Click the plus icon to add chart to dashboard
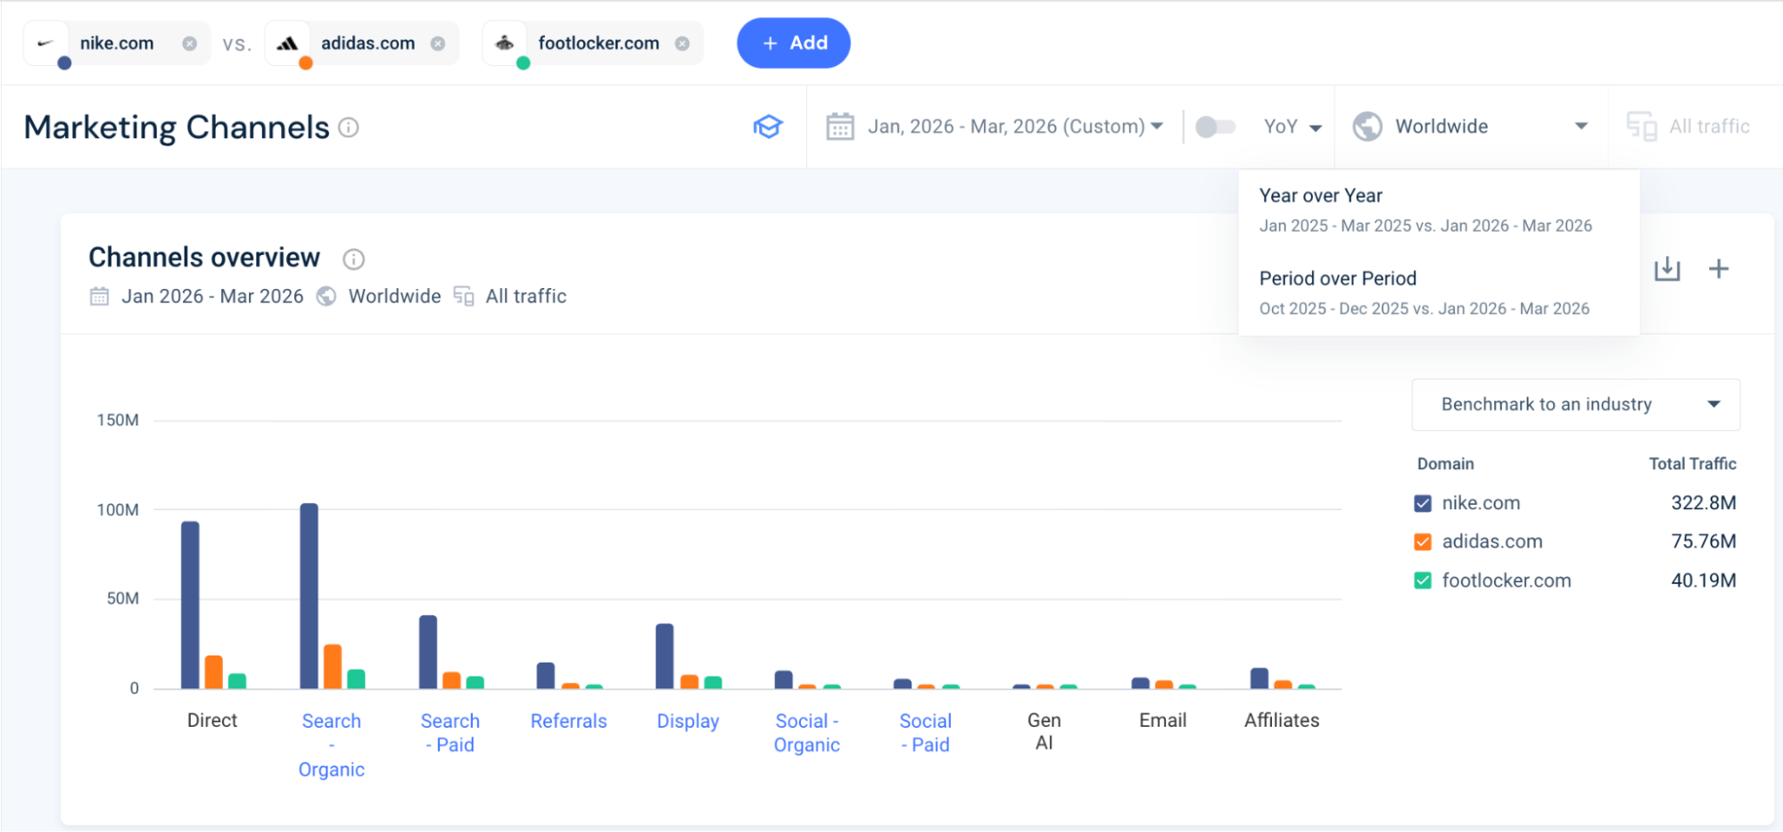1783x832 pixels. pyautogui.click(x=1719, y=269)
